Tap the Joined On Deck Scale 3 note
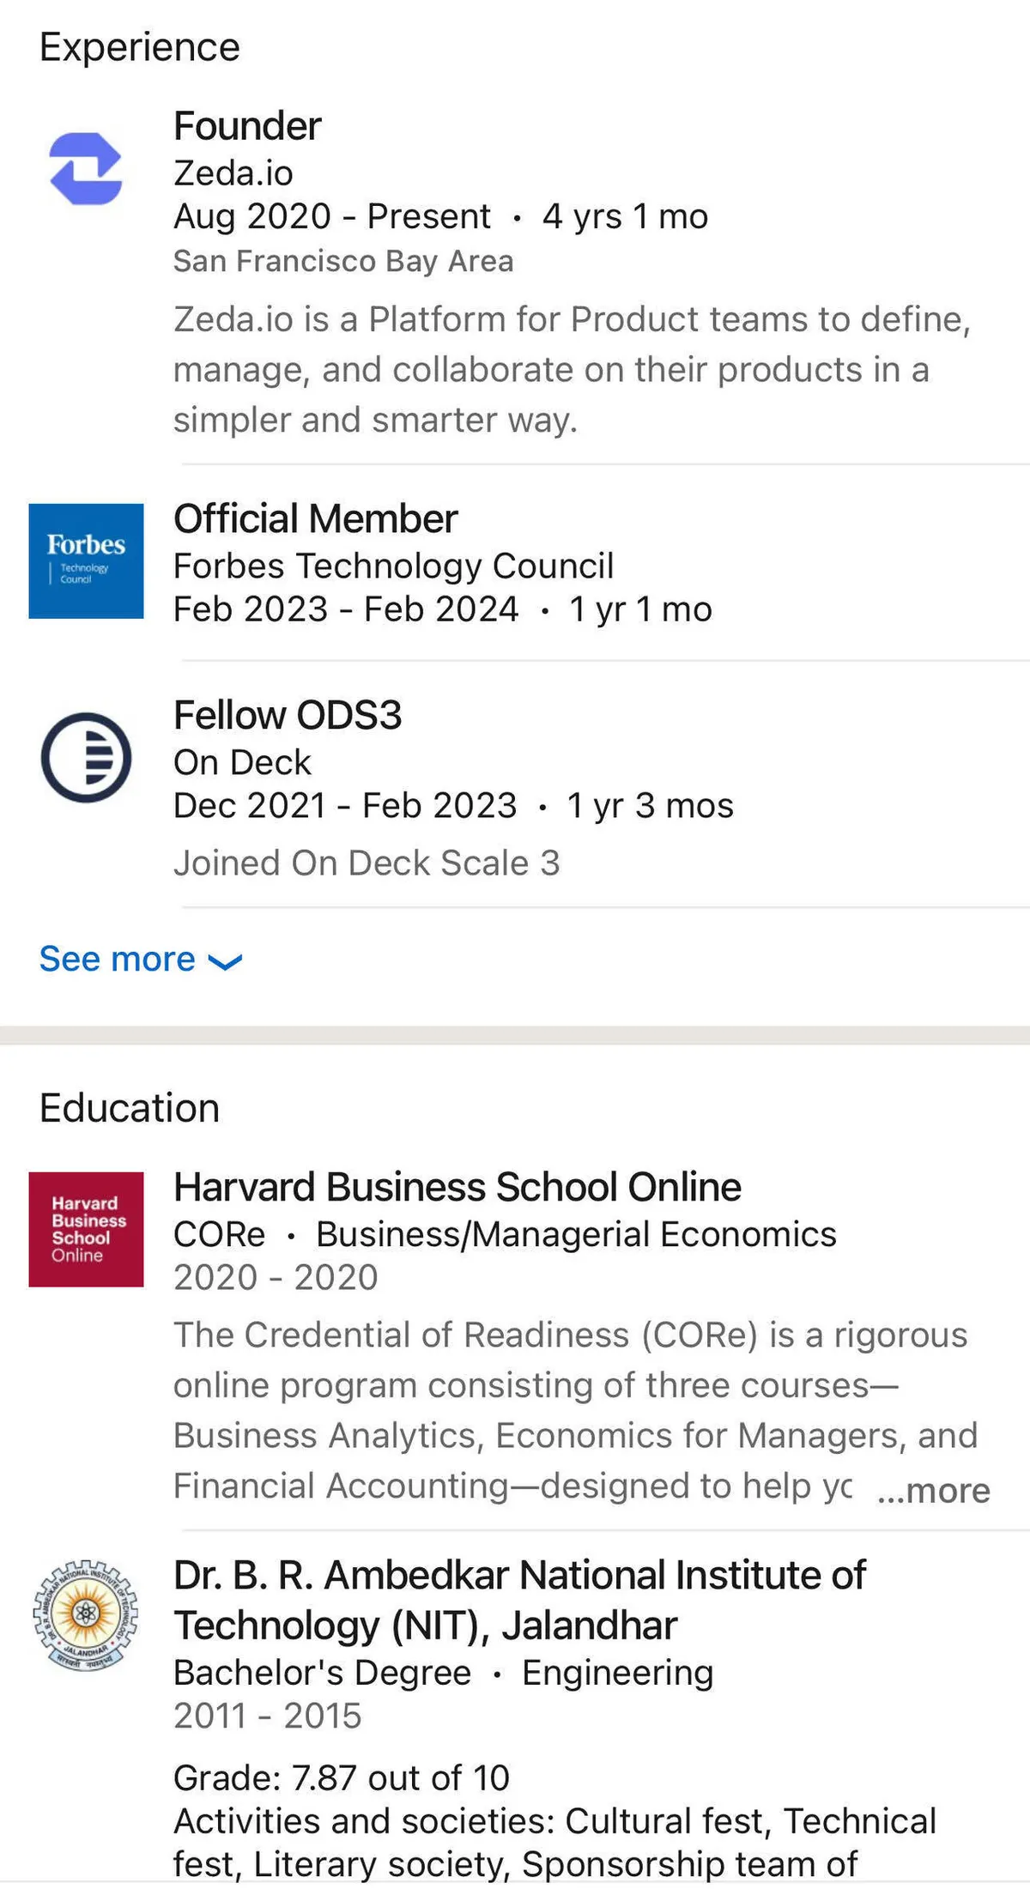 367,863
